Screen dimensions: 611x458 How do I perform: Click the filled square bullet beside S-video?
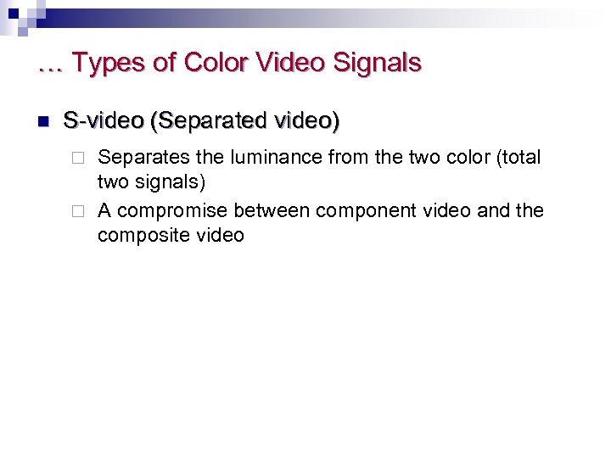pyautogui.click(x=43, y=123)
